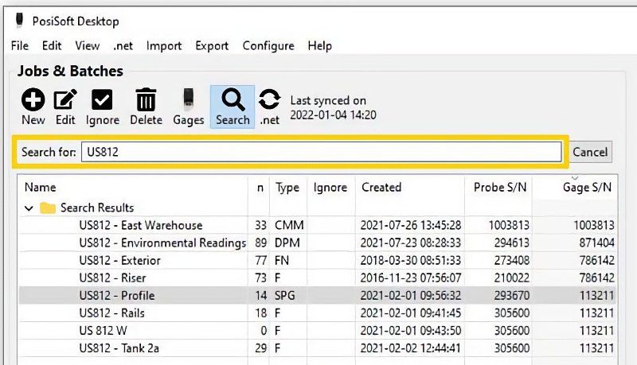
Task: Open the Configure menu
Action: click(x=268, y=46)
